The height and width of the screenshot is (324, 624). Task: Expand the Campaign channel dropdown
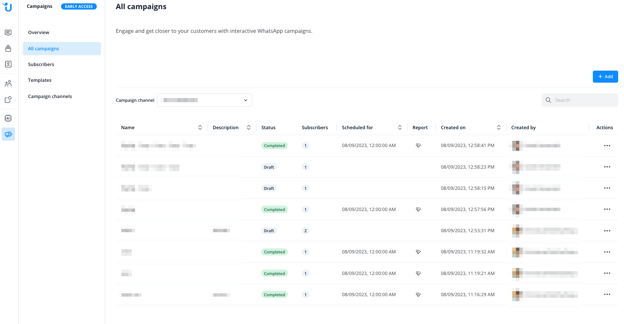[x=204, y=100]
